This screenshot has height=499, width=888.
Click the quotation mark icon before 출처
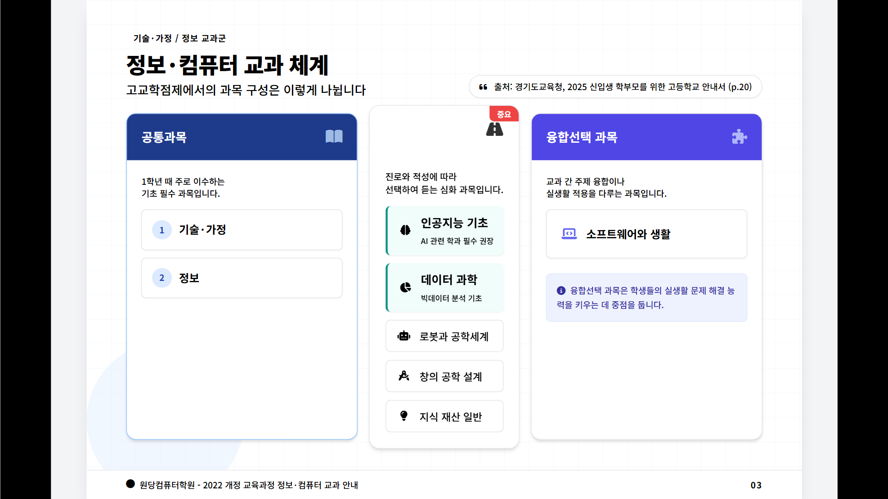[483, 87]
